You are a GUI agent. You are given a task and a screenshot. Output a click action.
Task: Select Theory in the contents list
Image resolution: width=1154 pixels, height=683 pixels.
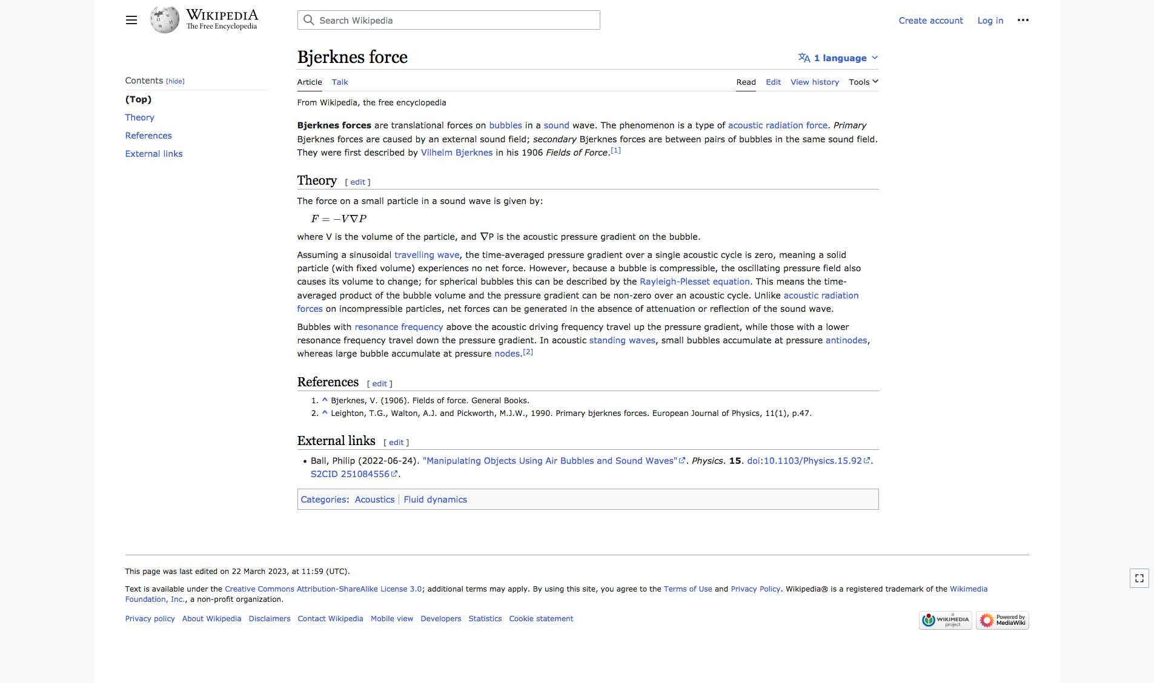point(139,117)
